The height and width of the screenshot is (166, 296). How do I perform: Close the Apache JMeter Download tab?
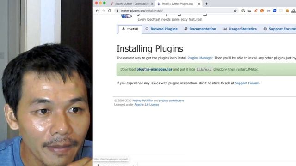(152, 4)
